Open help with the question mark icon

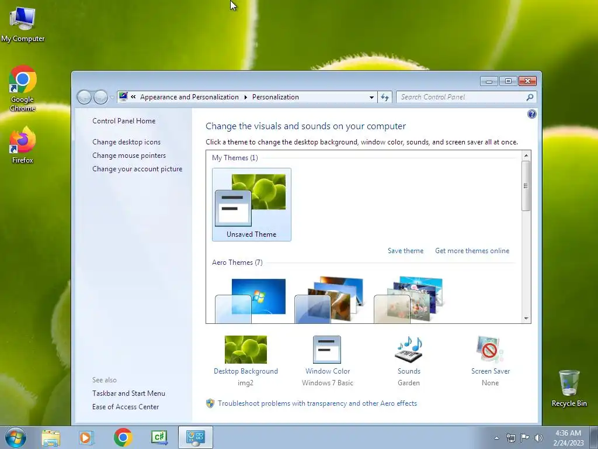click(x=531, y=114)
